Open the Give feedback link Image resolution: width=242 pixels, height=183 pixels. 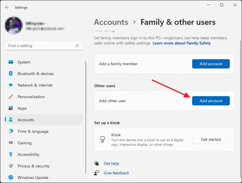[x=116, y=173]
